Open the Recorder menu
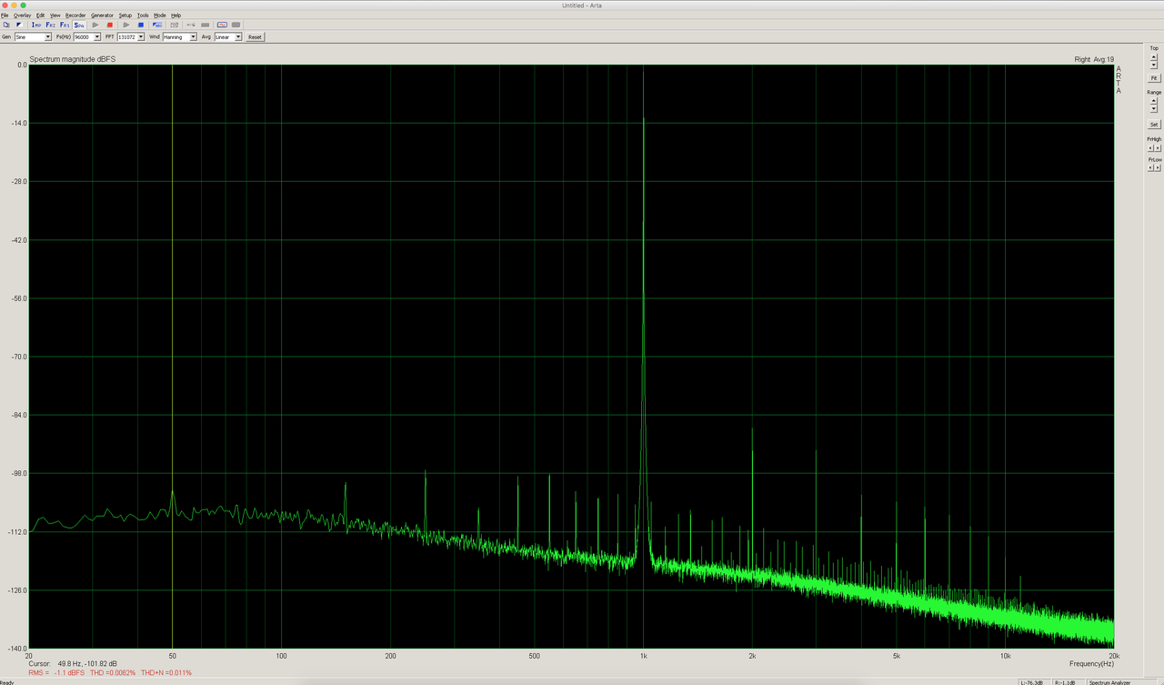 coord(75,15)
